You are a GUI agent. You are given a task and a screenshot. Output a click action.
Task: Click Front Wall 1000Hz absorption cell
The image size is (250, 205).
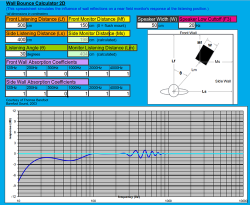78,73
